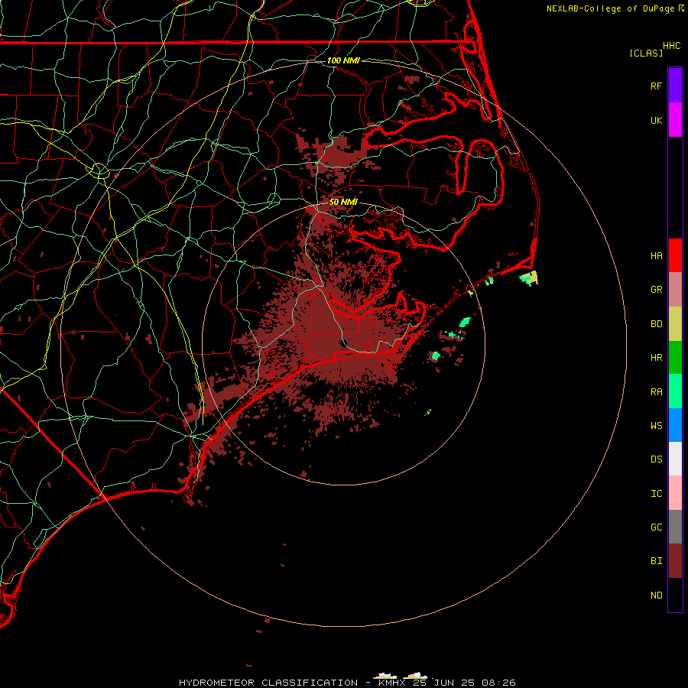Click the HYDROMETEOR CLASSIFICATION title text
This screenshot has width=688, height=688.
point(268,683)
